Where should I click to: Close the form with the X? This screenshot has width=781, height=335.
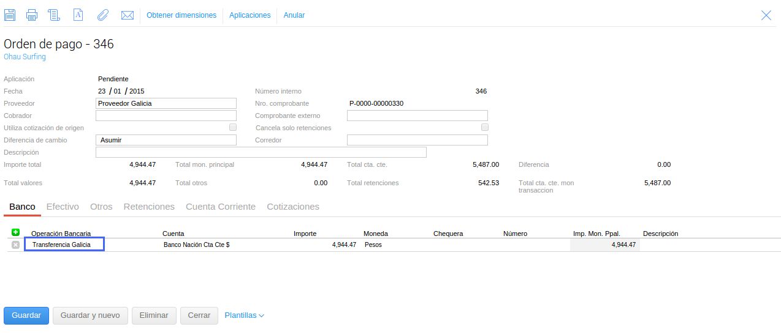[766, 15]
